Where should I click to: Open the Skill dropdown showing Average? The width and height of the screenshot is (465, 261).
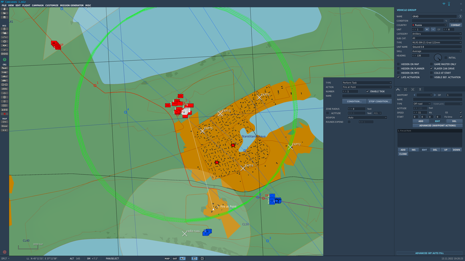tap(437, 51)
